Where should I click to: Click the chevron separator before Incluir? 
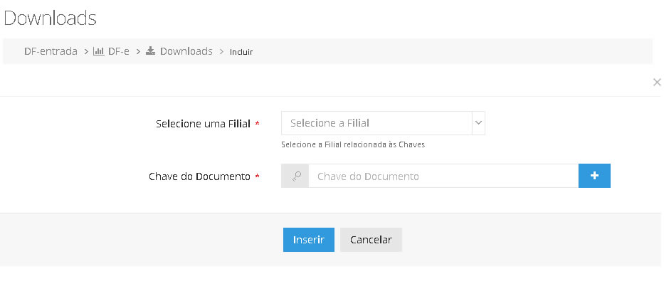221,52
